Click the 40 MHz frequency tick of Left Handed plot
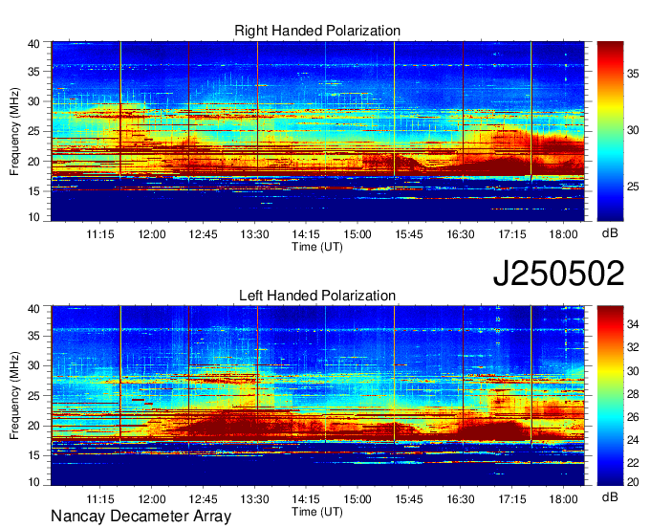 (x=33, y=308)
